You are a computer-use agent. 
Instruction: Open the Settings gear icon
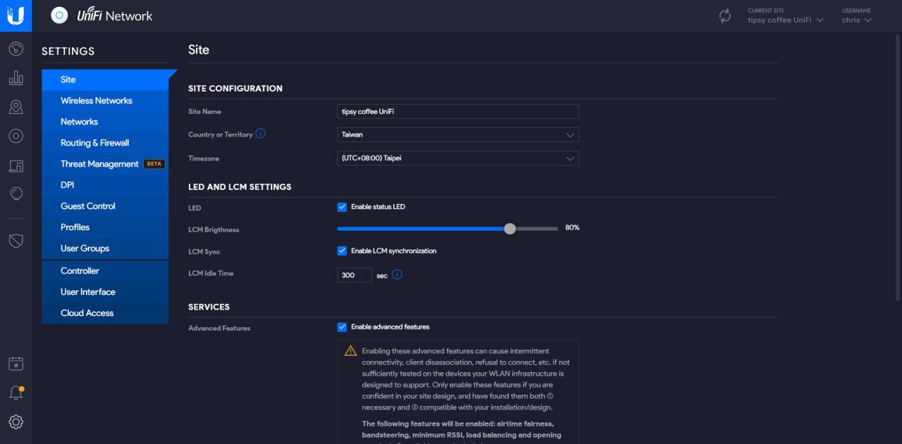[16, 421]
